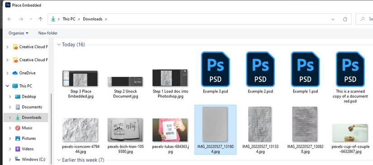Image resolution: width=373 pixels, height=165 pixels.
Task: Select This PC in the sidebar
Action: tap(22, 86)
